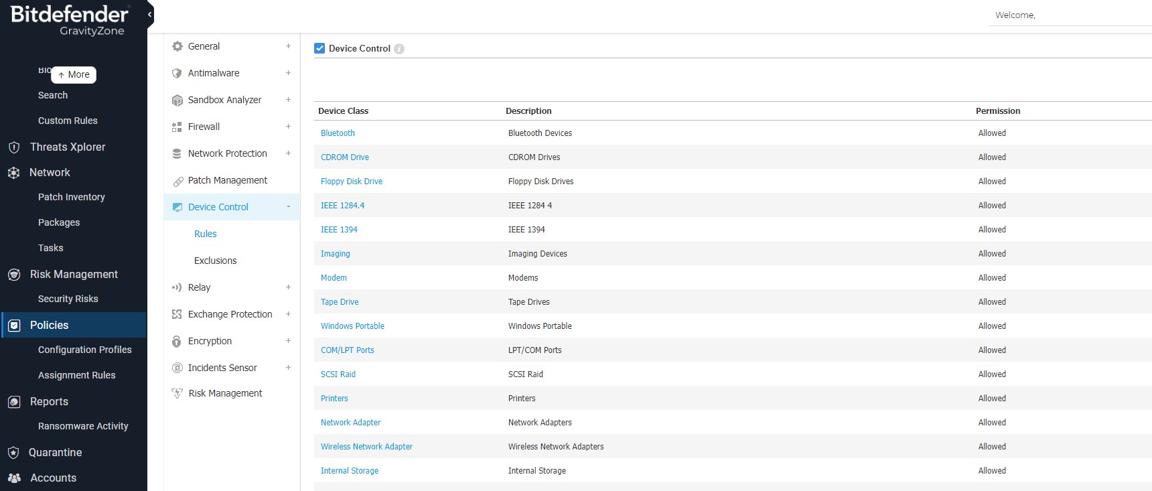Screen dimensions: 1152x491
Task: Click the Network sidebar icon
Action: [13, 173]
